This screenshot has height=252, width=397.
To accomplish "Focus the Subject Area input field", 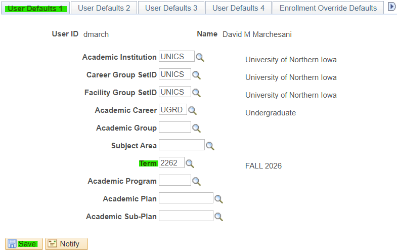I will [x=182, y=145].
